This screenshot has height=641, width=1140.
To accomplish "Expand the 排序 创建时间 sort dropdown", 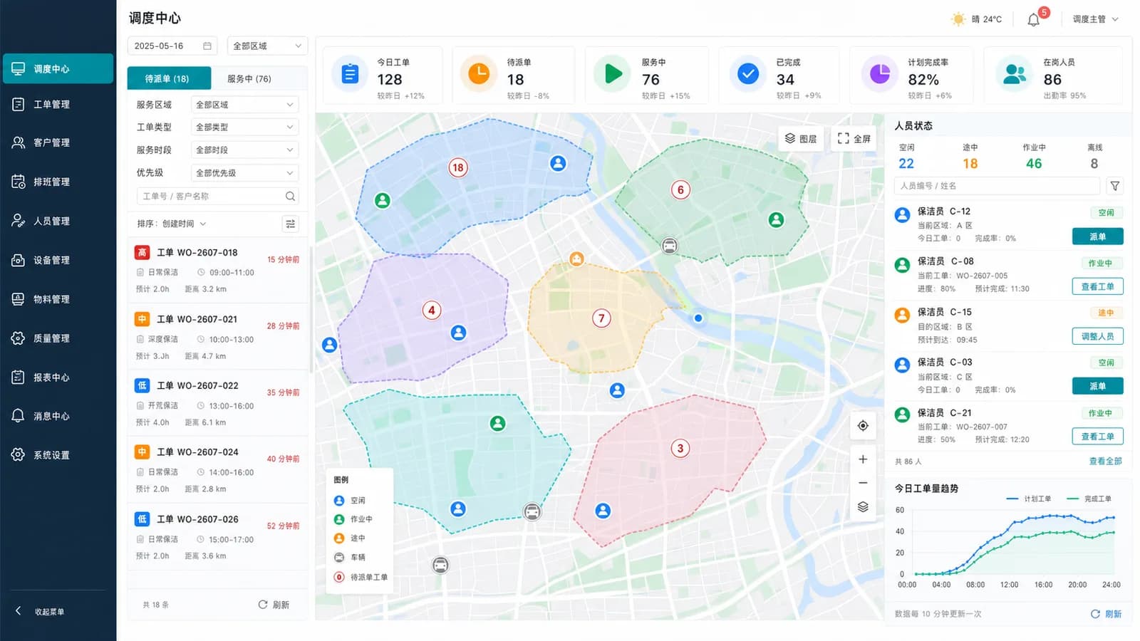I will coord(172,224).
